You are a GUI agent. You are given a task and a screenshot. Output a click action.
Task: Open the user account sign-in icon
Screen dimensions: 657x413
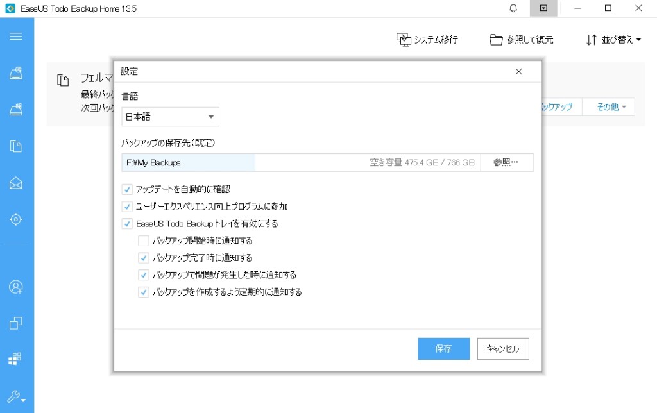tap(16, 287)
